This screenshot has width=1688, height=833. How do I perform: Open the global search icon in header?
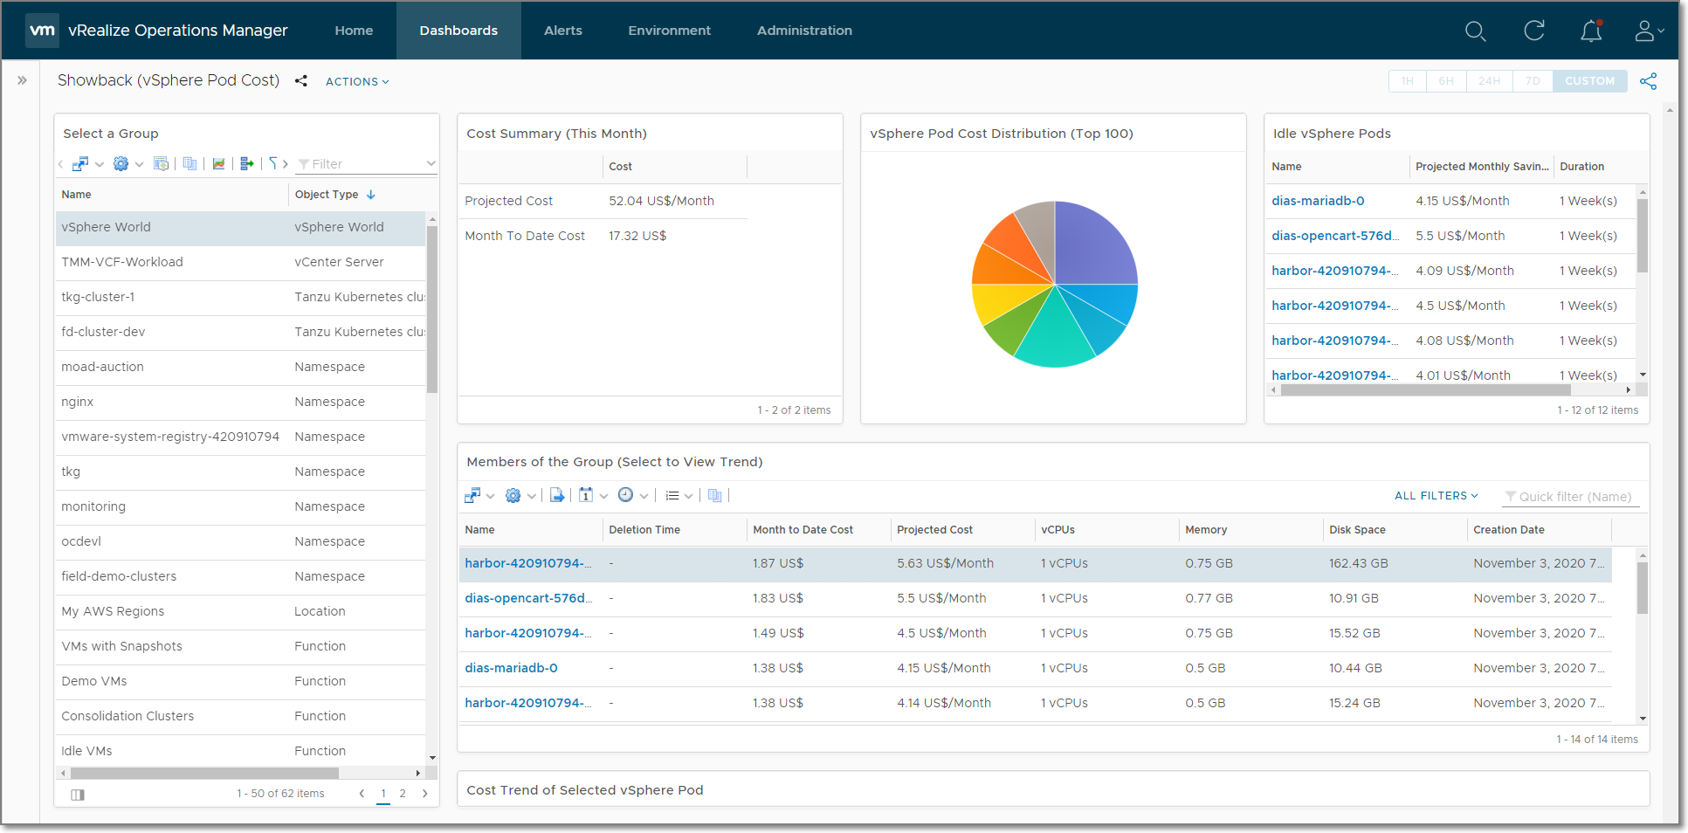[1475, 31]
